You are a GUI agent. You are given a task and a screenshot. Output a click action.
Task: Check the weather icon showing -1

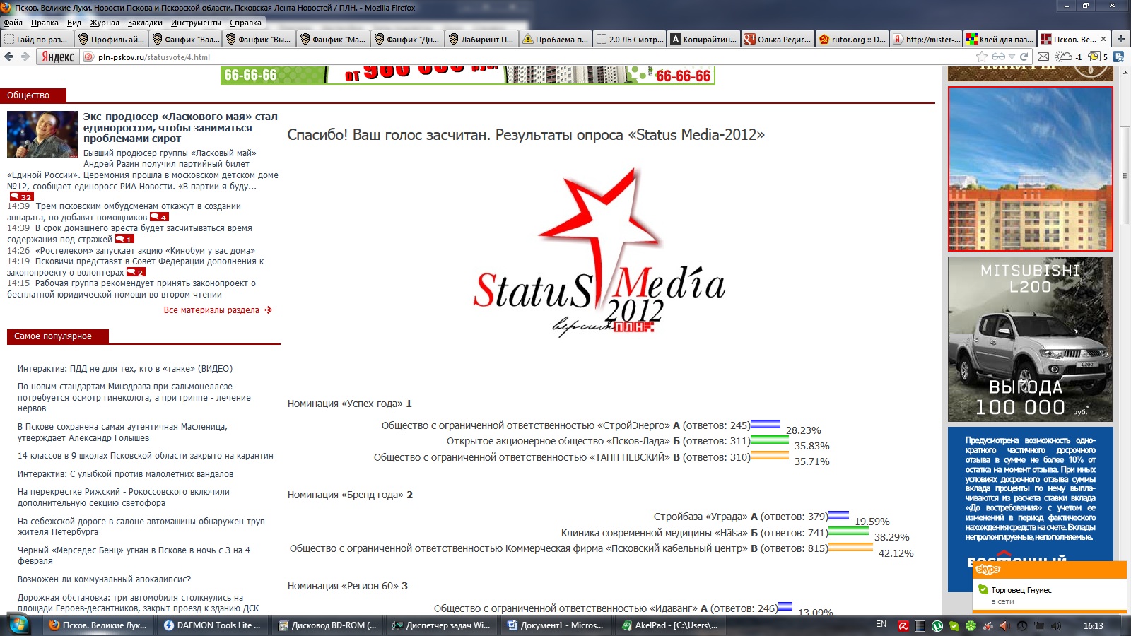pyautogui.click(x=1067, y=57)
